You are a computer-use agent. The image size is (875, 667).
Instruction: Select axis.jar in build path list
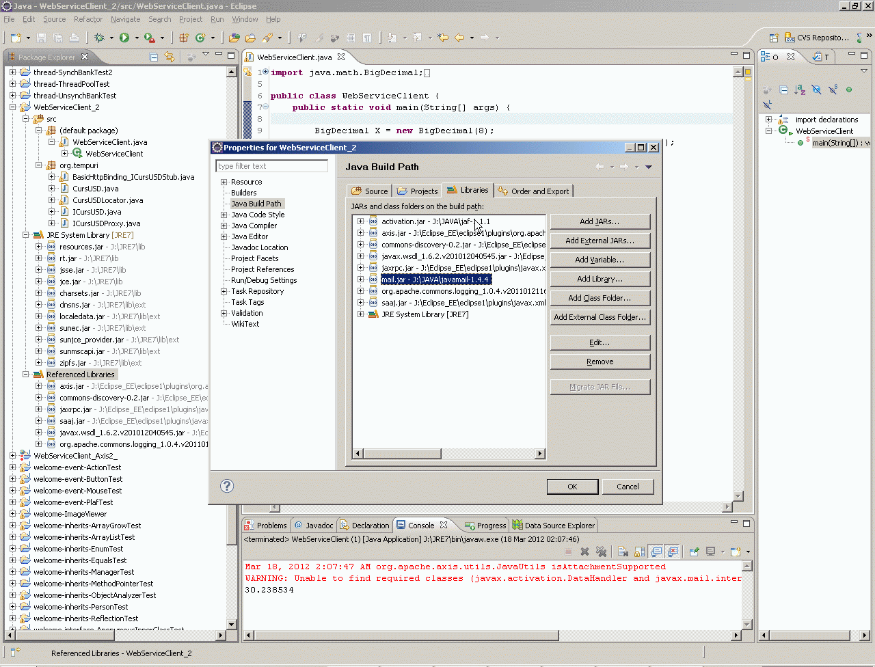[x=463, y=233]
